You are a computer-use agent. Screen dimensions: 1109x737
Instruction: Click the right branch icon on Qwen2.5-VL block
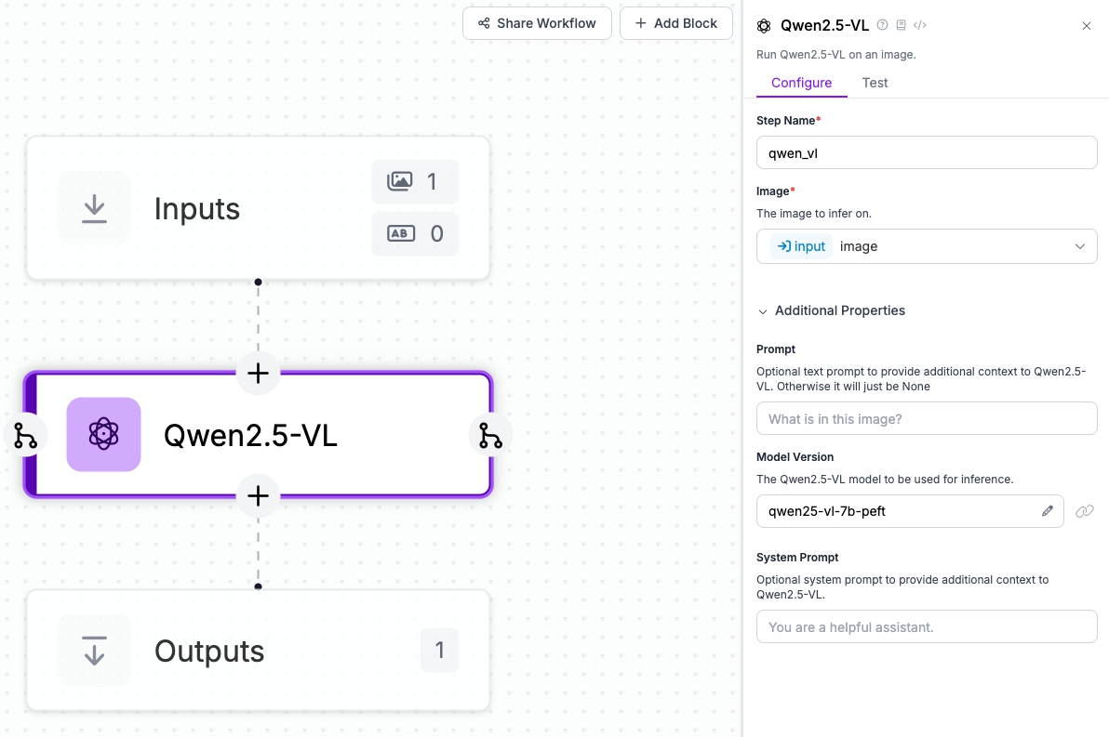pos(490,435)
